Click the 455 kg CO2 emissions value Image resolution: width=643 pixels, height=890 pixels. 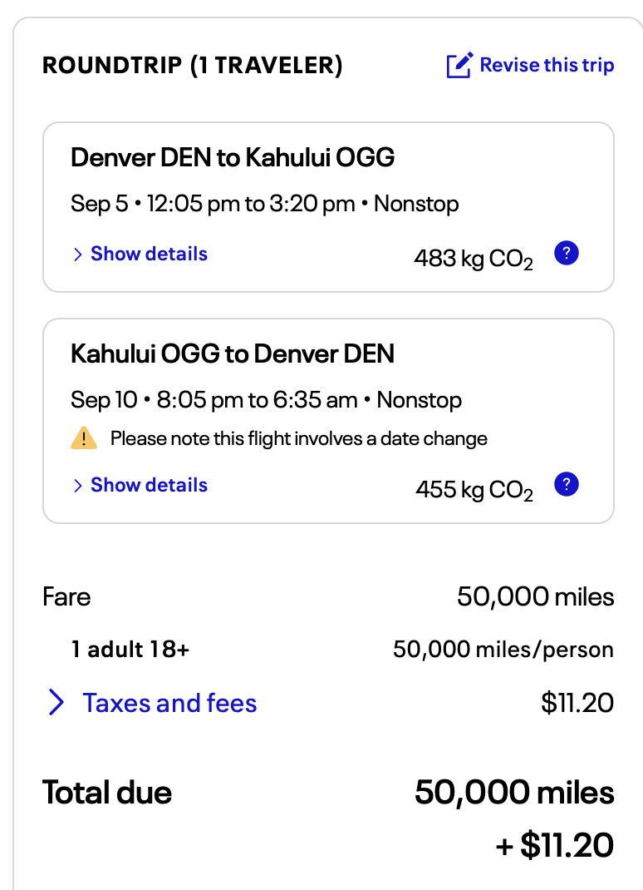tap(474, 490)
